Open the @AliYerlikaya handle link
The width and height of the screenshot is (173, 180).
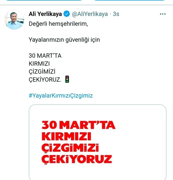click(x=90, y=14)
